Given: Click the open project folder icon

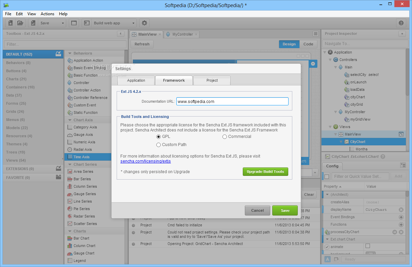Looking at the screenshot, I should pos(20,23).
